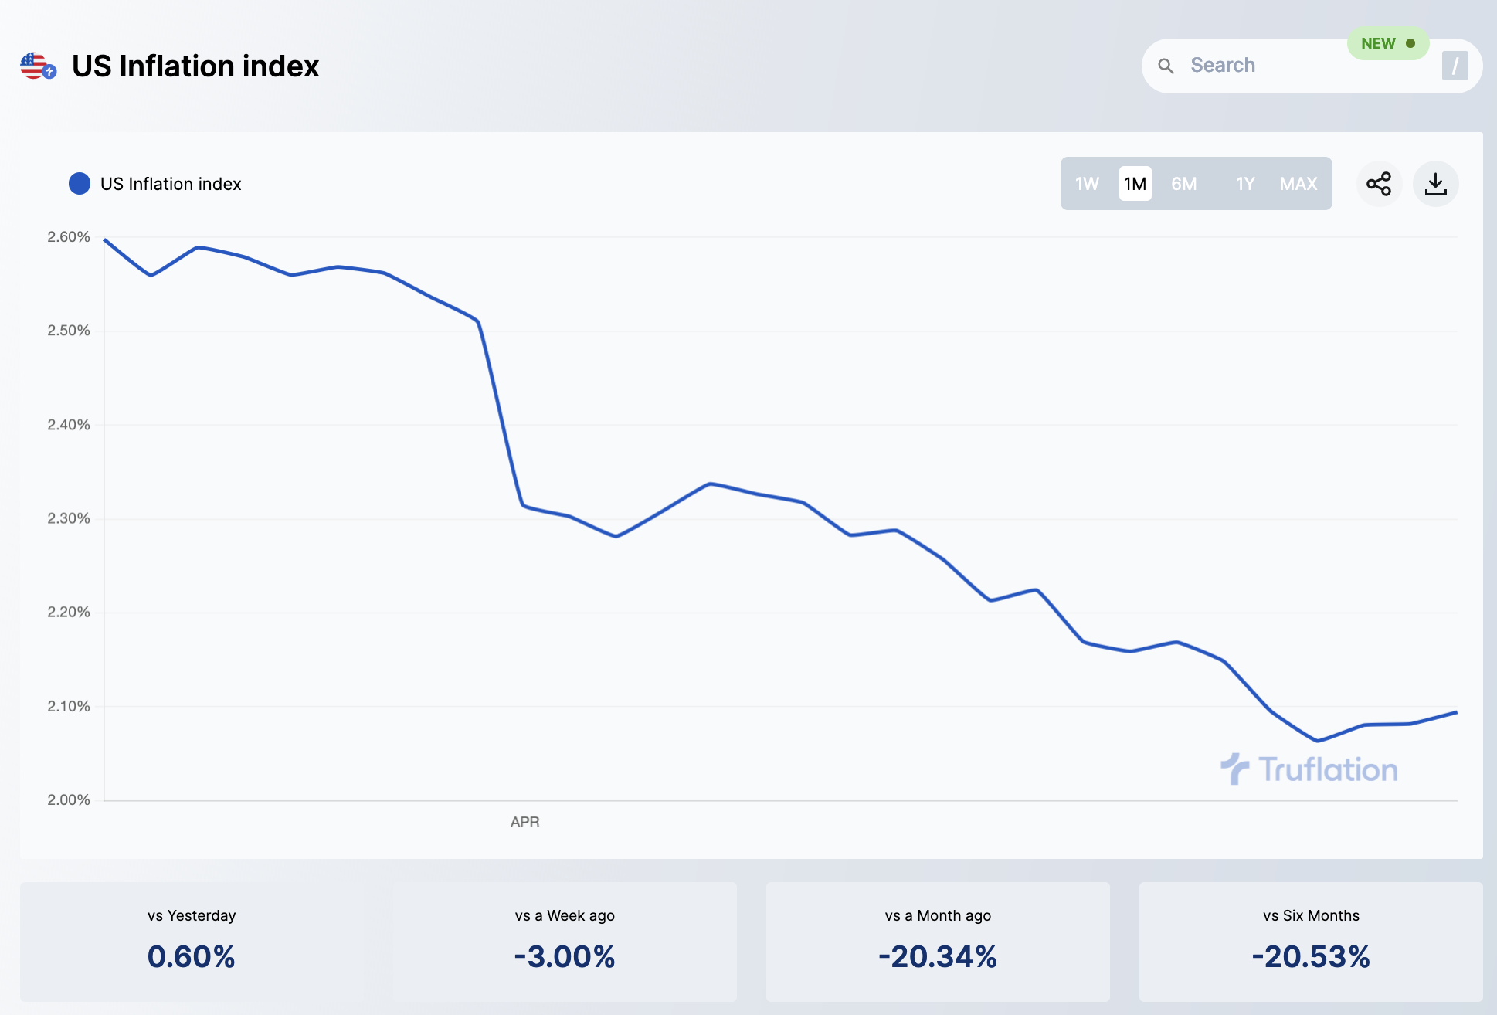This screenshot has width=1497, height=1015.
Task: Click the vs a Week ago card
Action: (565, 942)
